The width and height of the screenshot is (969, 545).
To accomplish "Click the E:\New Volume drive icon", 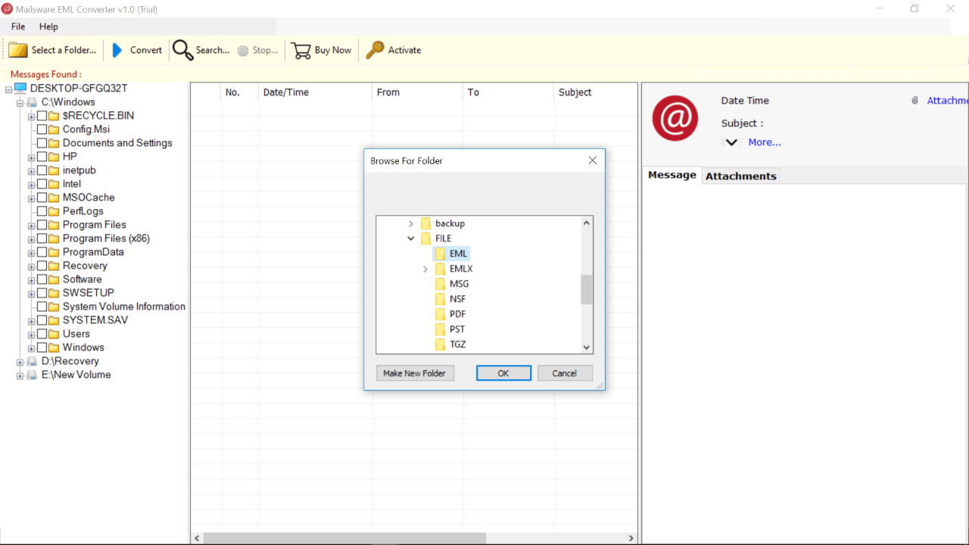I will (x=32, y=375).
